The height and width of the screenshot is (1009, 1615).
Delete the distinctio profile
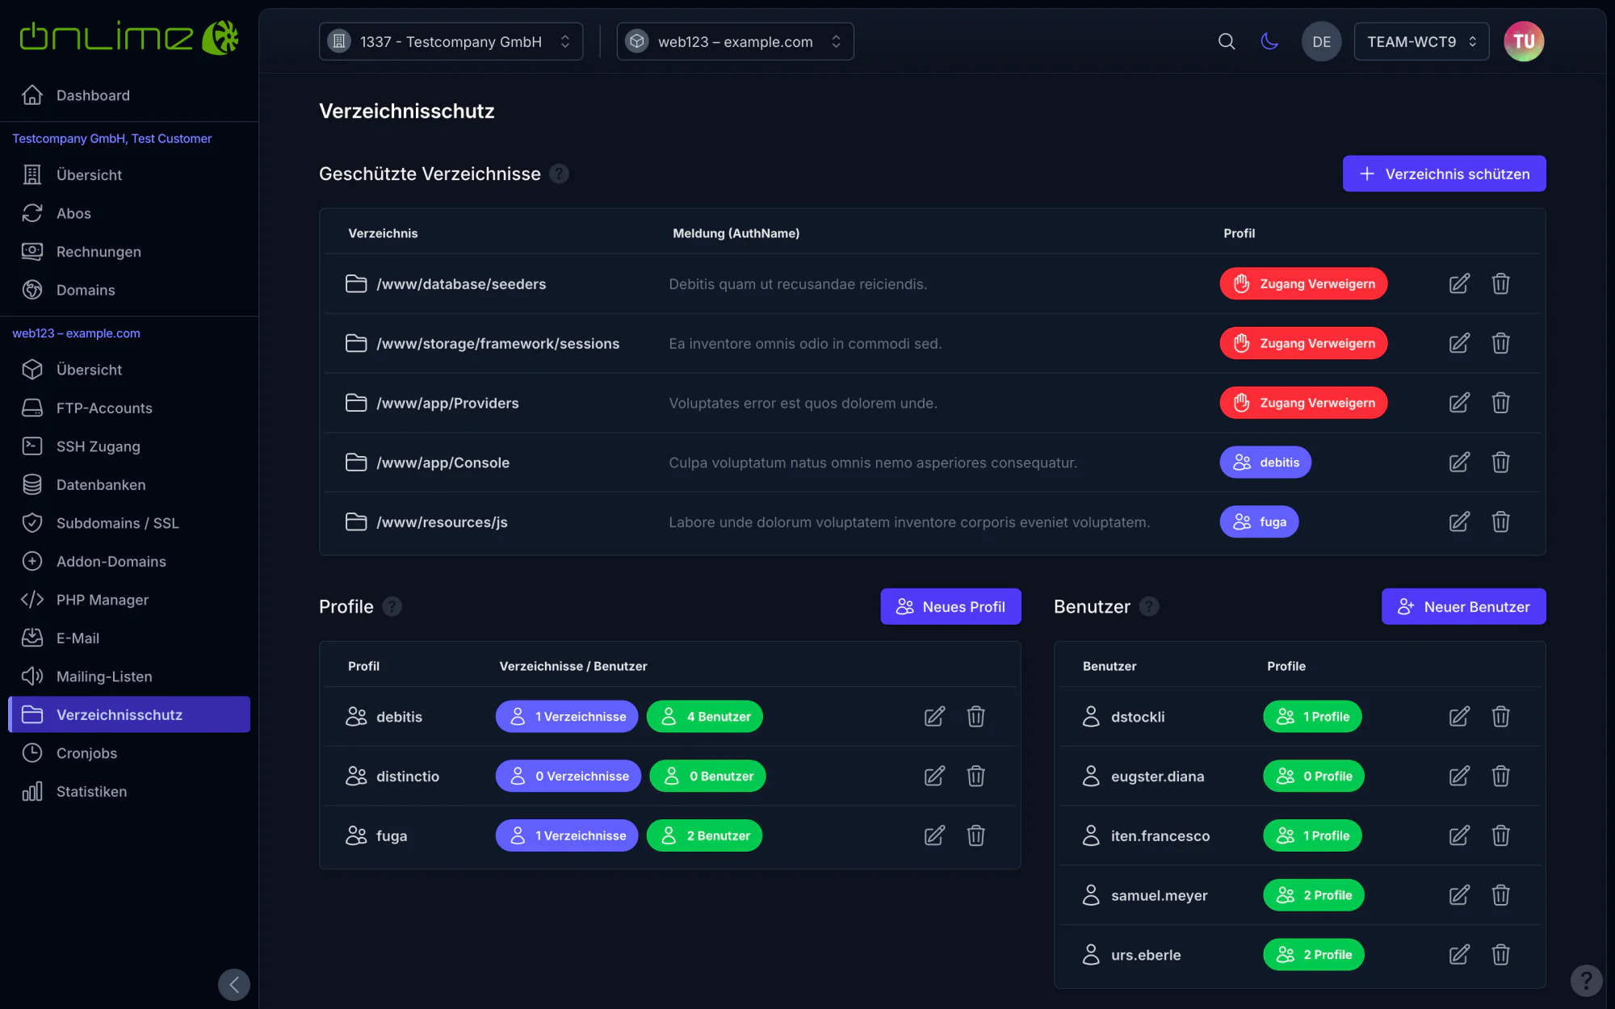tap(975, 776)
